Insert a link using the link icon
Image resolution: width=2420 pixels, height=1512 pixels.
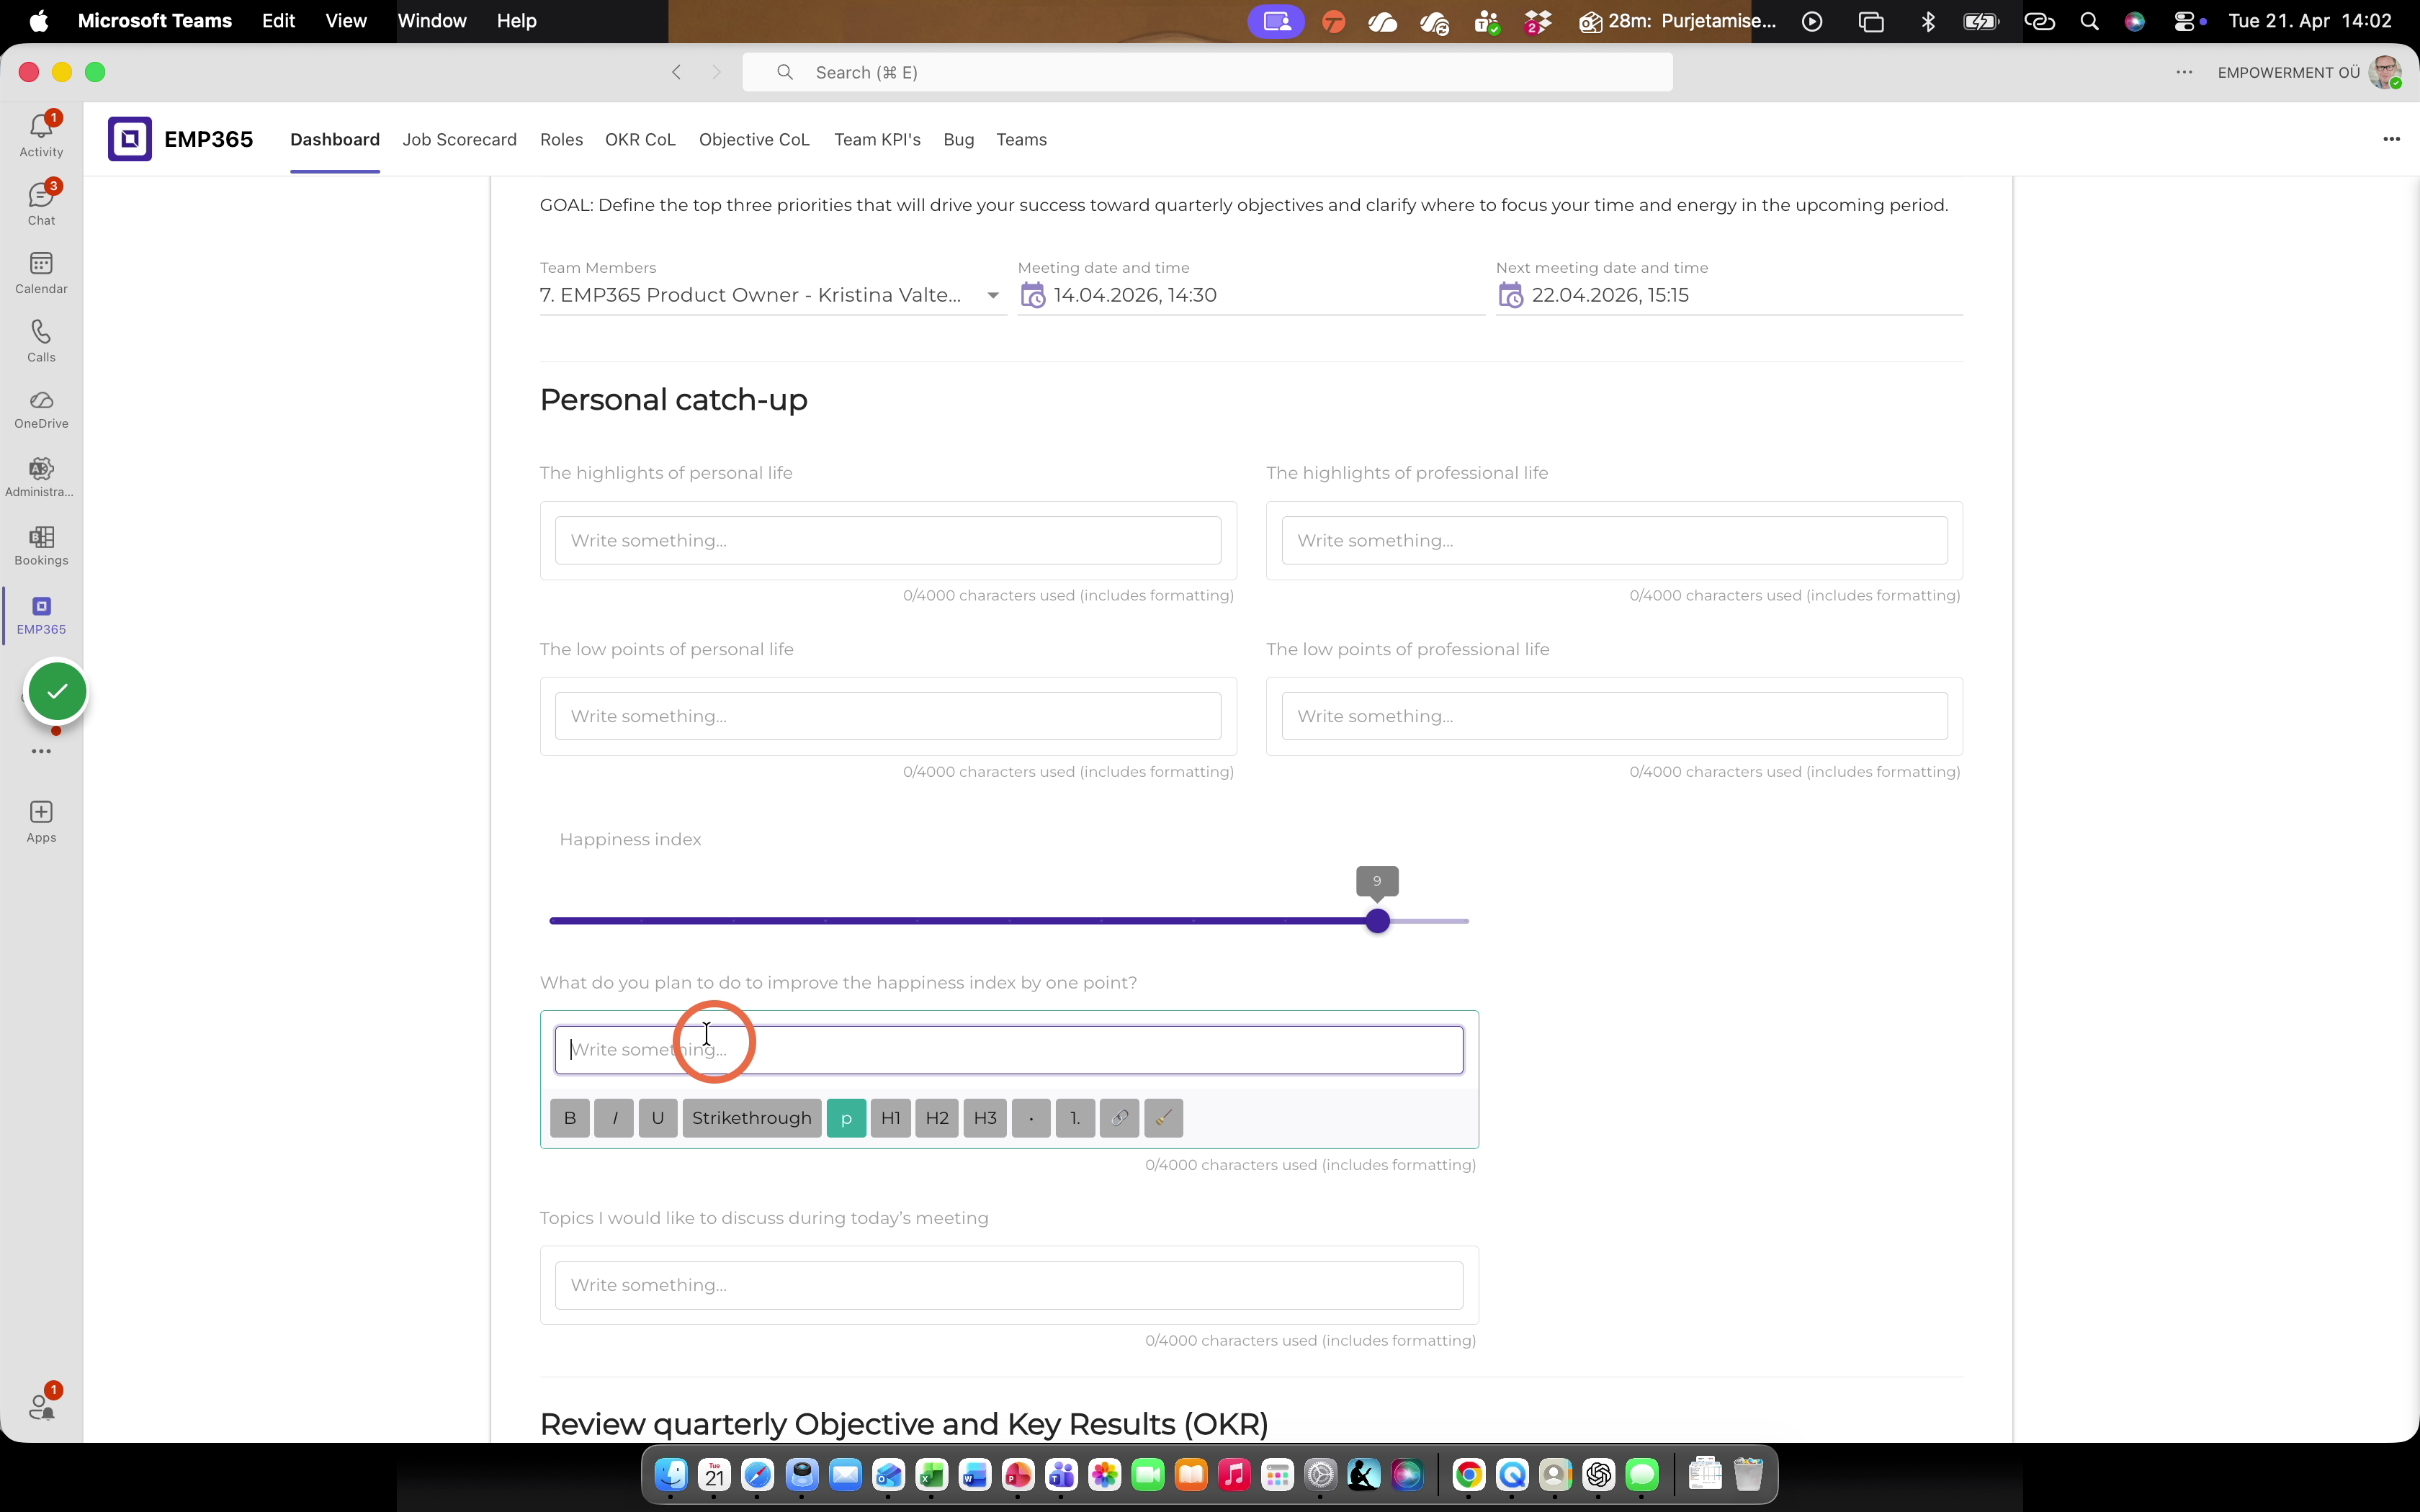(1119, 1118)
